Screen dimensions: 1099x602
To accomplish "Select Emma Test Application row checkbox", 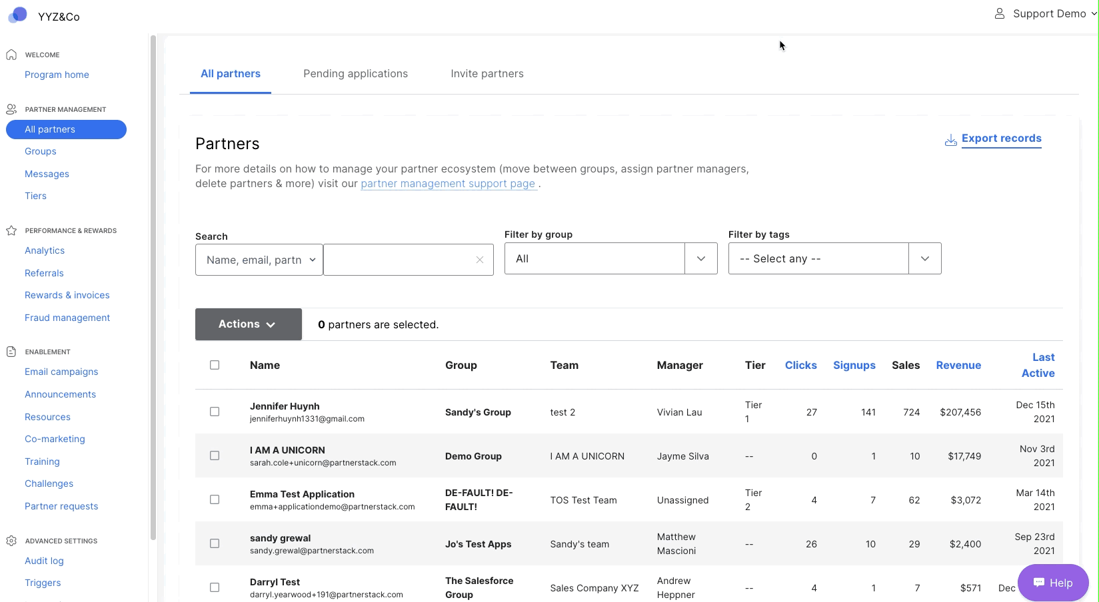I will pos(215,499).
